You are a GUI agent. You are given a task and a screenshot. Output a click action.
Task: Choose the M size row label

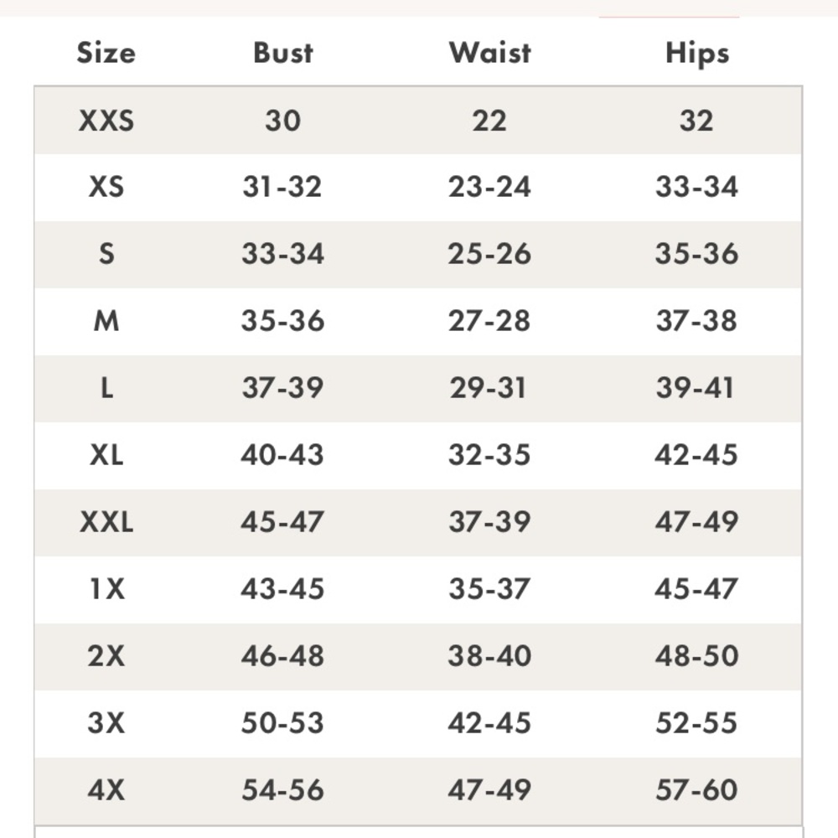pyautogui.click(x=106, y=321)
